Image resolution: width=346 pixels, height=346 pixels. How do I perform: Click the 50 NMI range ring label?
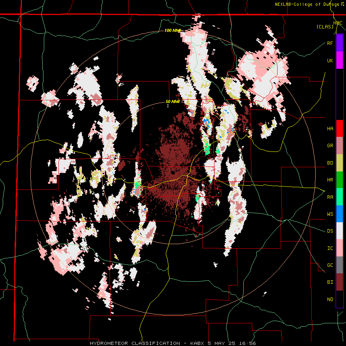pos(173,101)
